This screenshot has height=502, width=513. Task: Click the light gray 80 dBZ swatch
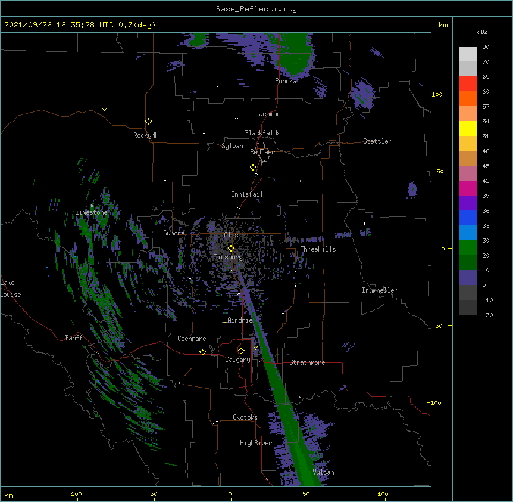click(468, 54)
